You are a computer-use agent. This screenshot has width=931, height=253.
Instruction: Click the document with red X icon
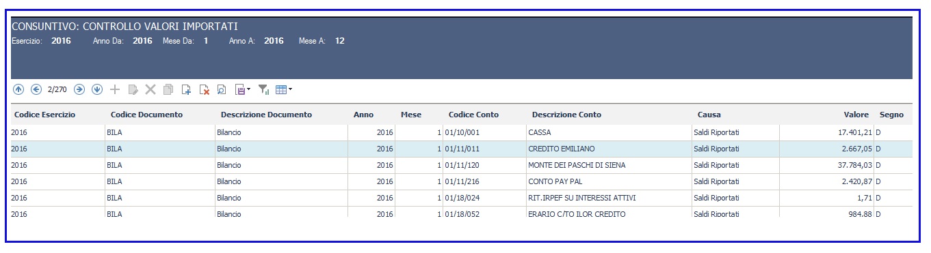(x=204, y=89)
